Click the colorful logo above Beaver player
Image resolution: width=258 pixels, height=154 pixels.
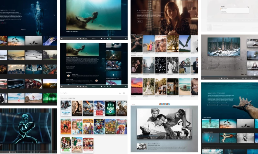(x=164, y=104)
